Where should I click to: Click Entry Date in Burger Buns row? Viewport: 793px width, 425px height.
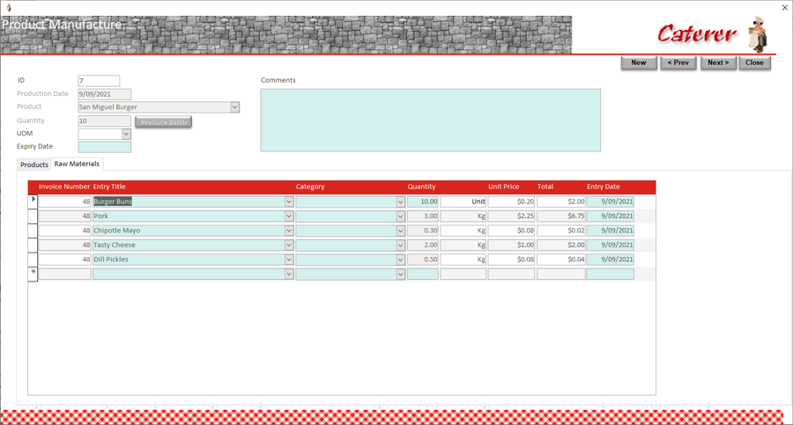(x=611, y=202)
